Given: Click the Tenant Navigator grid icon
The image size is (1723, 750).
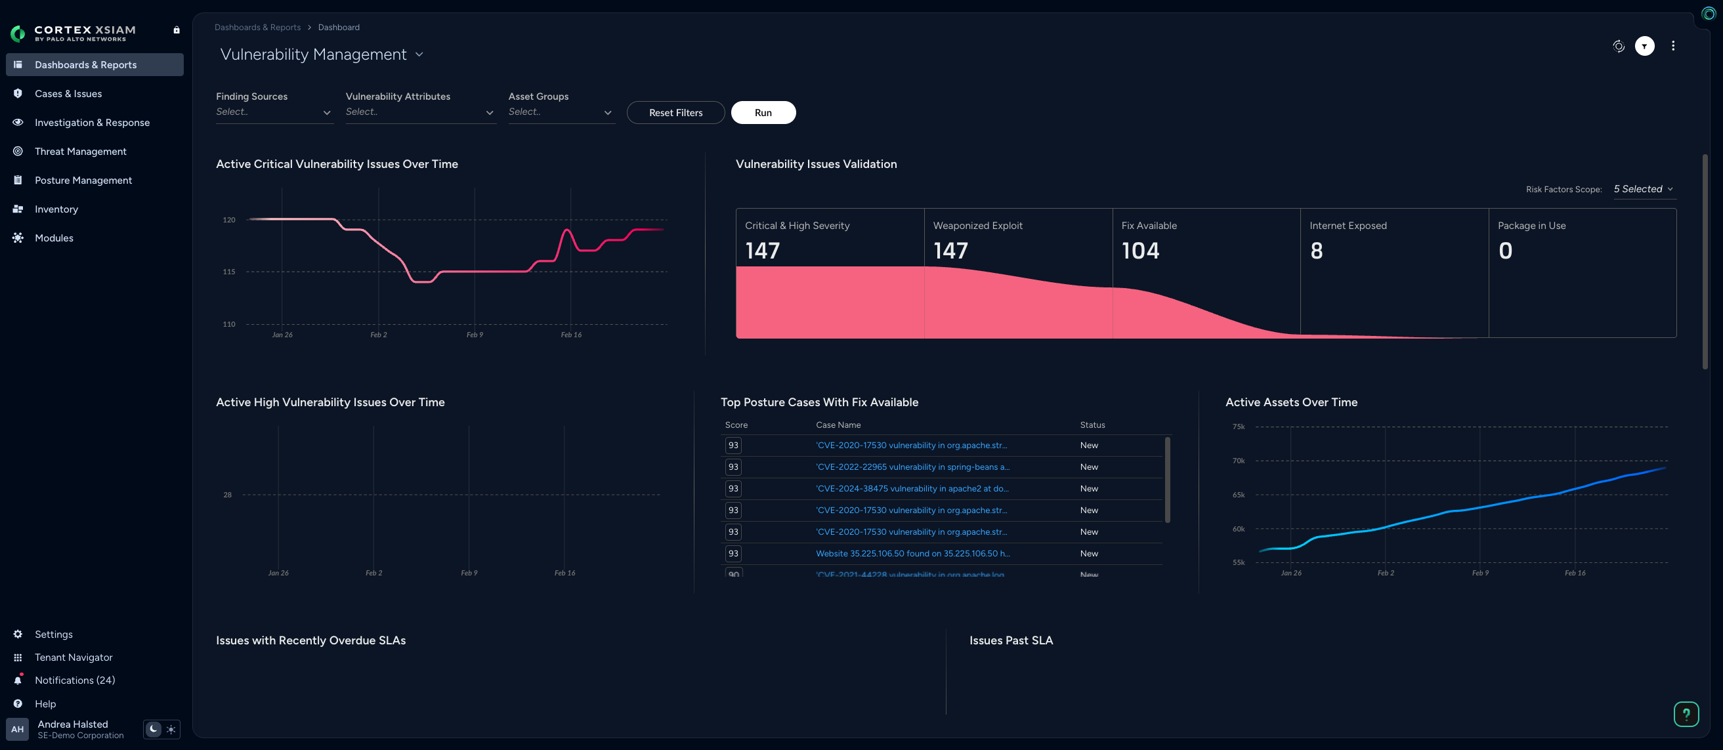Looking at the screenshot, I should (x=18, y=657).
